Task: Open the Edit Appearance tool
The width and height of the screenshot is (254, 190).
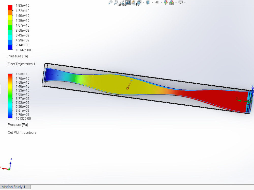Action: click(x=166, y=3)
